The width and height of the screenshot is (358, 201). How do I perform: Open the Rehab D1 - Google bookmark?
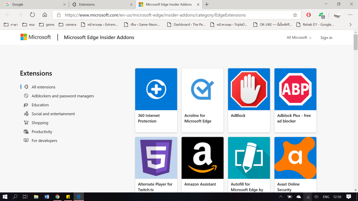(x=315, y=25)
